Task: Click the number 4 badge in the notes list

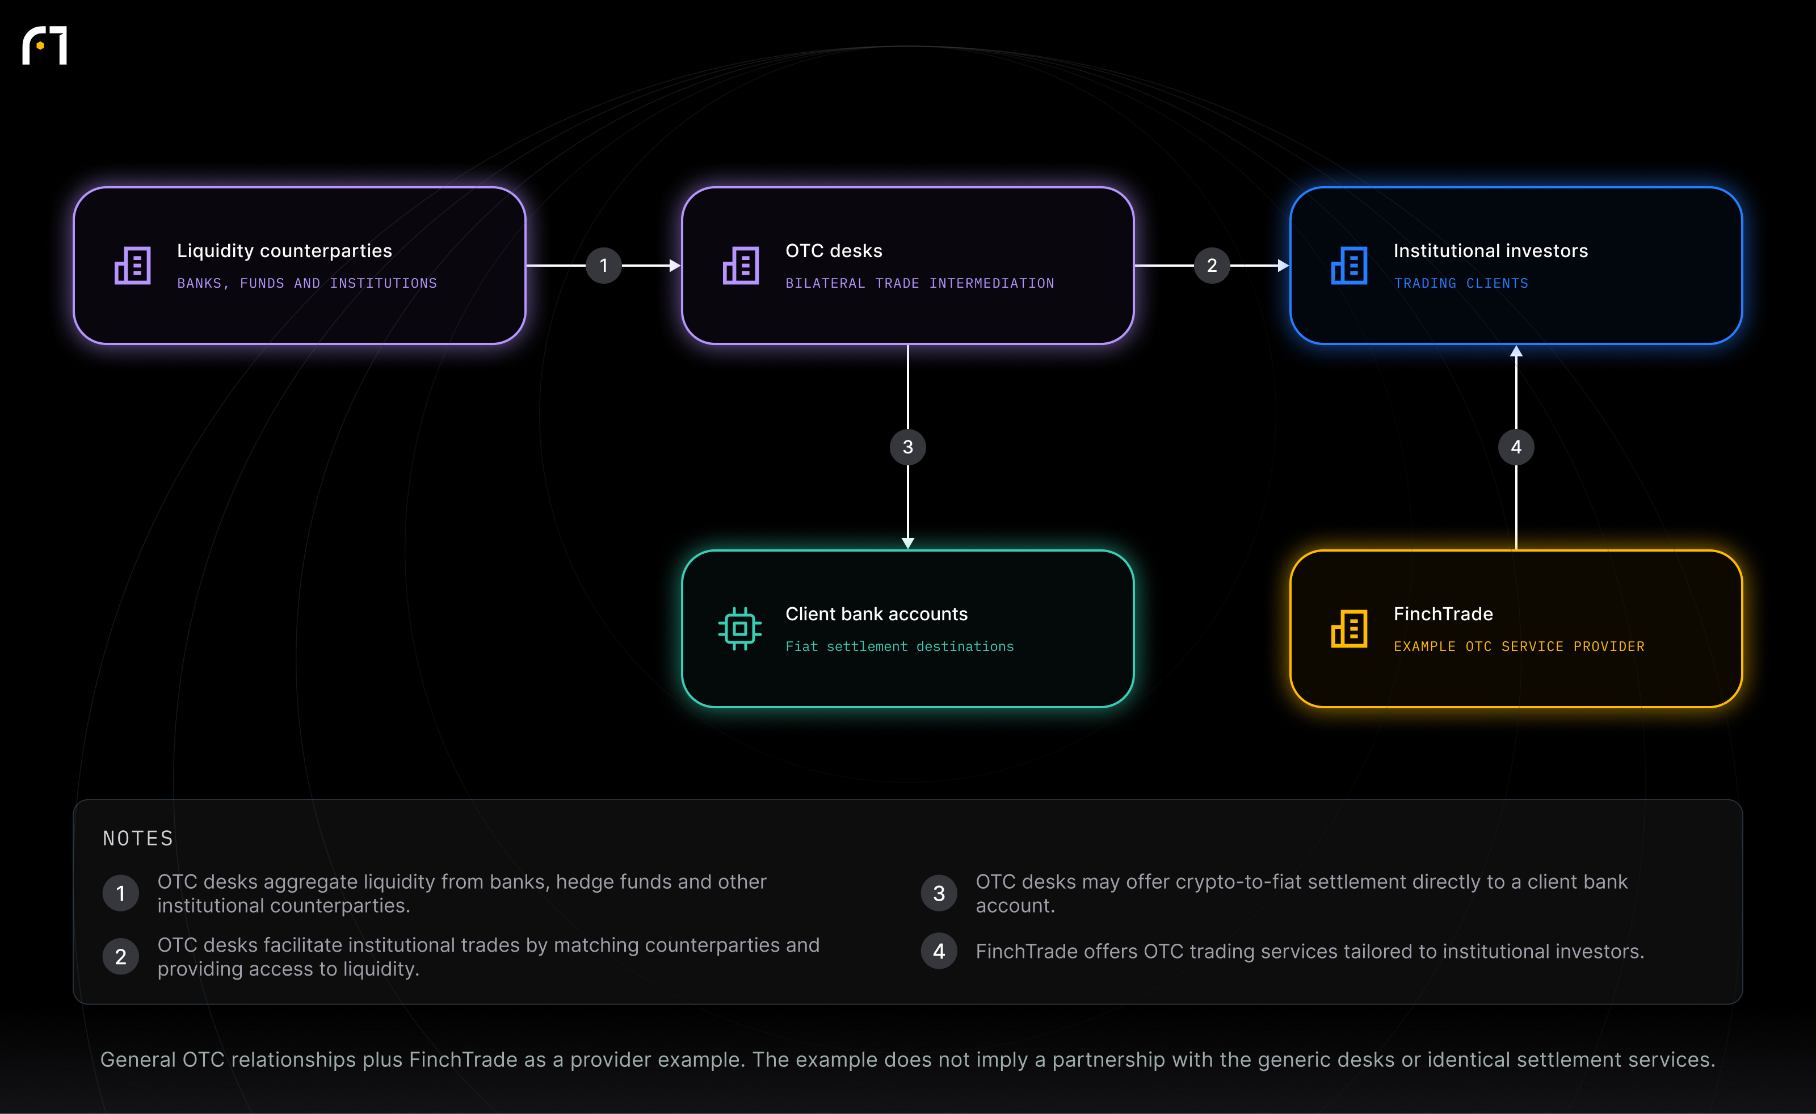Action: [x=939, y=951]
